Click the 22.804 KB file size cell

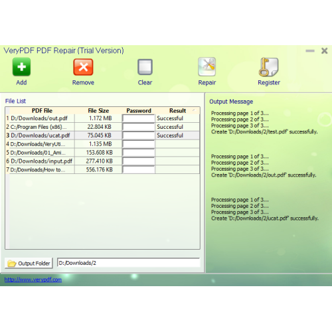99,127
